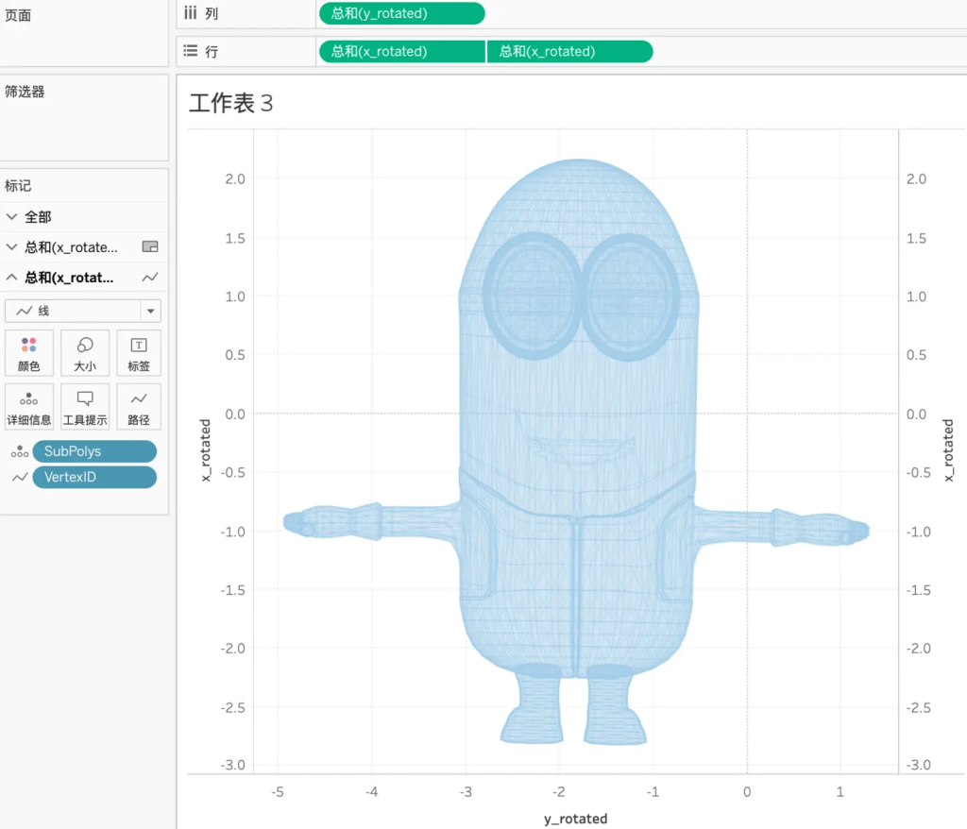967x829 pixels.
Task: Click the polygon mark type icon on first 总和(x_rotate... row
Action: tap(150, 246)
